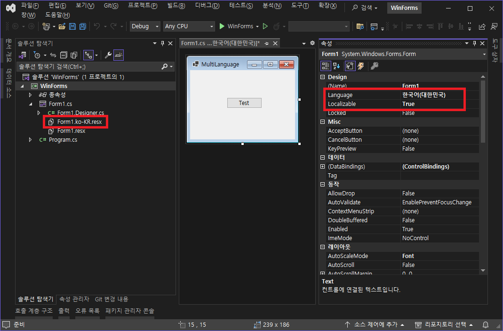Open the 도구(T) menu
This screenshot has height=331, width=503.
click(300, 6)
